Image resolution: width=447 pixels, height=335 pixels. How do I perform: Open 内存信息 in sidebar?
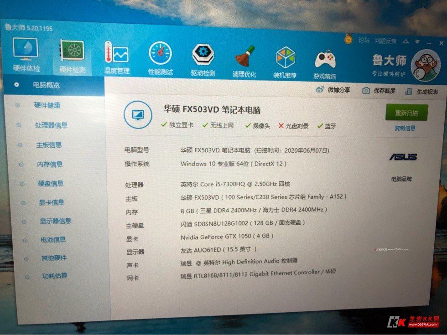coord(50,165)
